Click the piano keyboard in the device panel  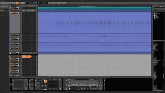pyautogui.click(x=83, y=85)
